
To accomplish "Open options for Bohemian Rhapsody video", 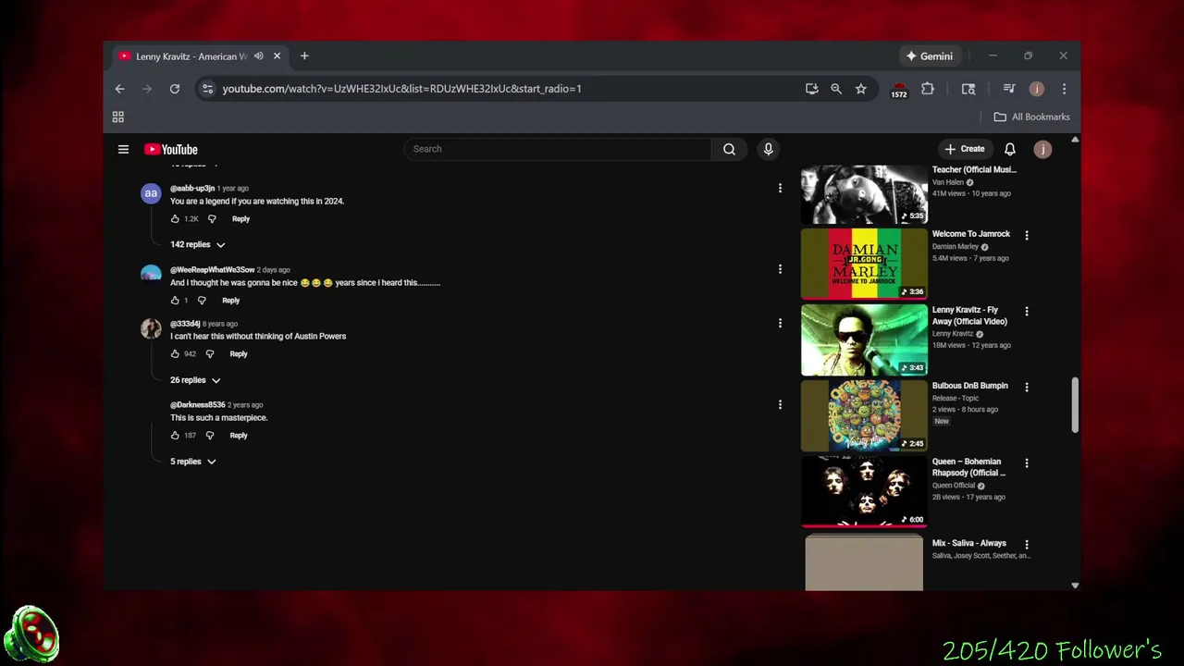I will (x=1026, y=462).
